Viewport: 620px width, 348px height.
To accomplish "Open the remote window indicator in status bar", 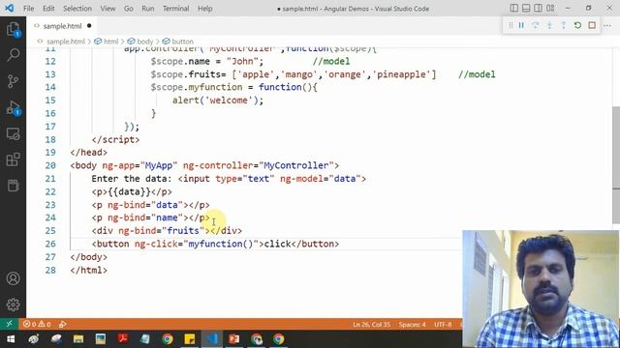I will (x=9, y=324).
